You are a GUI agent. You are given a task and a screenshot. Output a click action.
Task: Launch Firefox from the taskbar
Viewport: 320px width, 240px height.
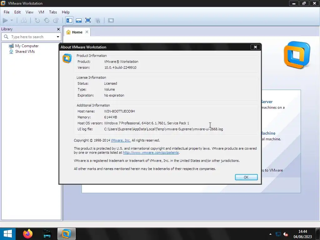click(x=28, y=234)
